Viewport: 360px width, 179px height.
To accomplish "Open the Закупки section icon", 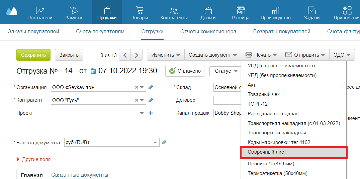I will (x=74, y=10).
